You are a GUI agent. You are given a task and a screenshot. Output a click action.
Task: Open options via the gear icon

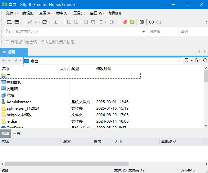pos(142,22)
